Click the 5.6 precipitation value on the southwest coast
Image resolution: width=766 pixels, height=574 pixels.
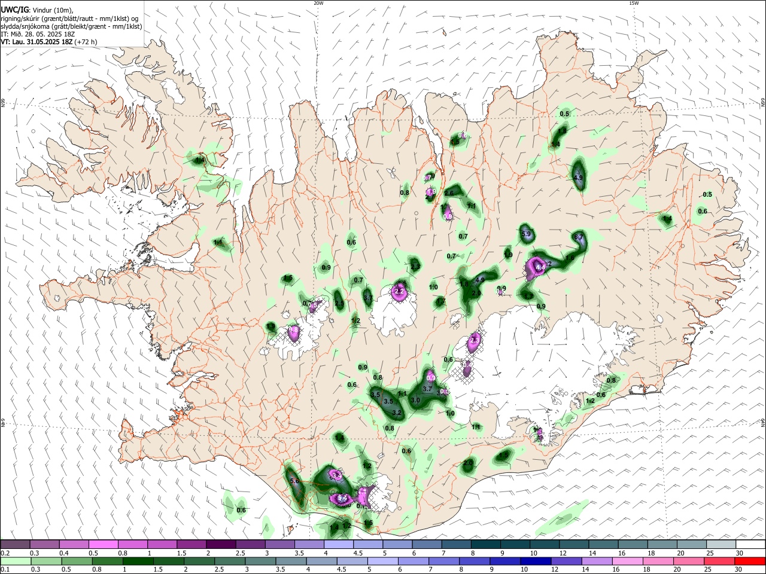coord(294,481)
